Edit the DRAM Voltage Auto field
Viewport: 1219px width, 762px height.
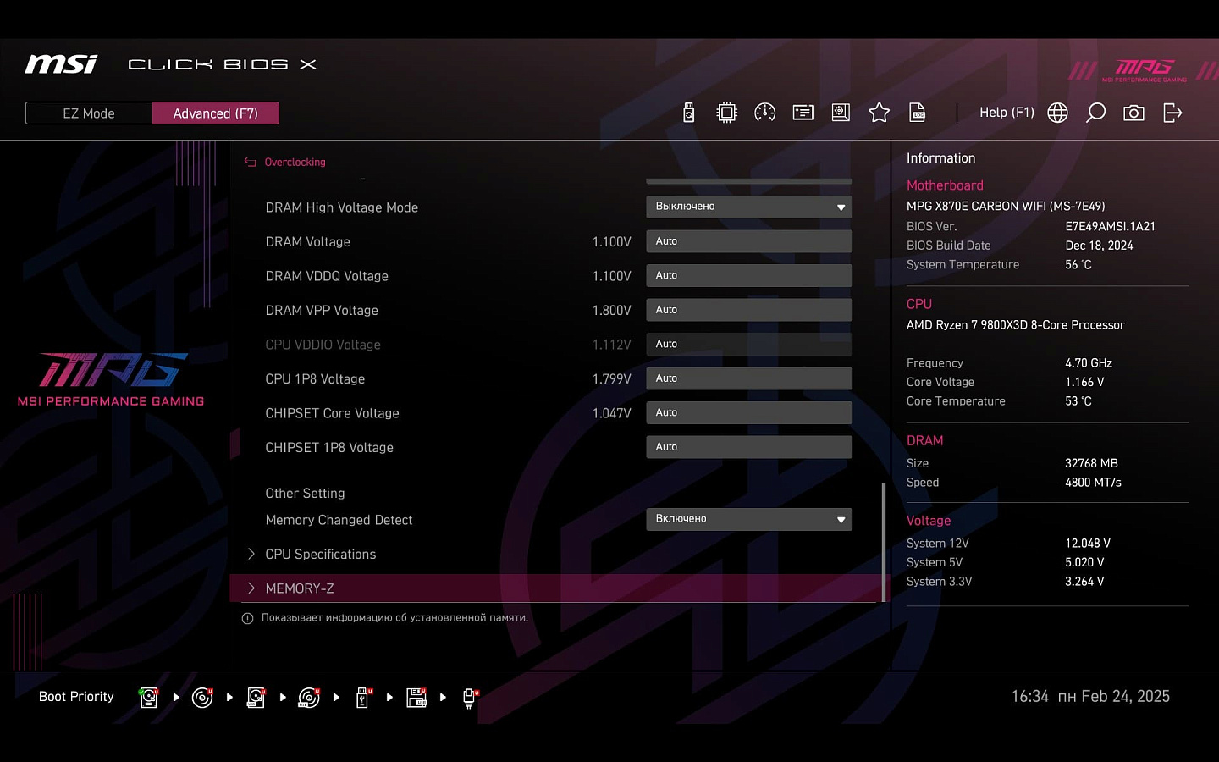pyautogui.click(x=749, y=241)
